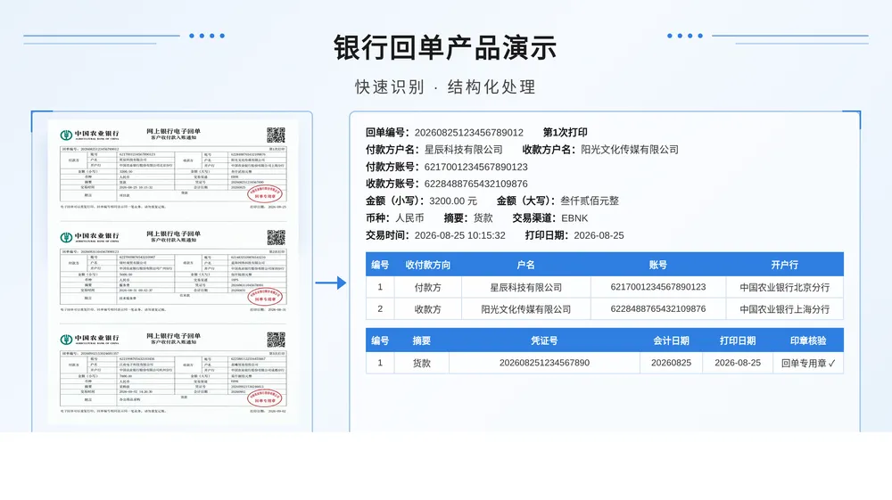Click the 收款方 cell in row 2
Image resolution: width=892 pixels, height=500 pixels.
(x=428, y=309)
